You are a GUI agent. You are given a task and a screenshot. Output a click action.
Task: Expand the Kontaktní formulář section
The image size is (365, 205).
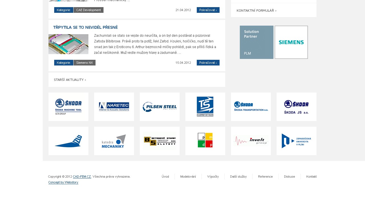[x=256, y=10]
